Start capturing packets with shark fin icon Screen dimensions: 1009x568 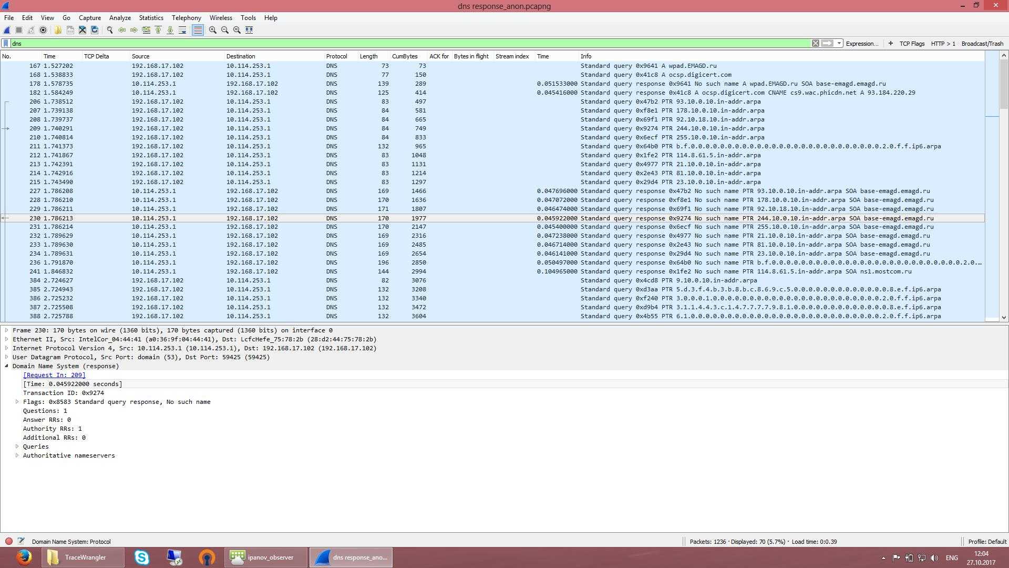[x=7, y=30]
